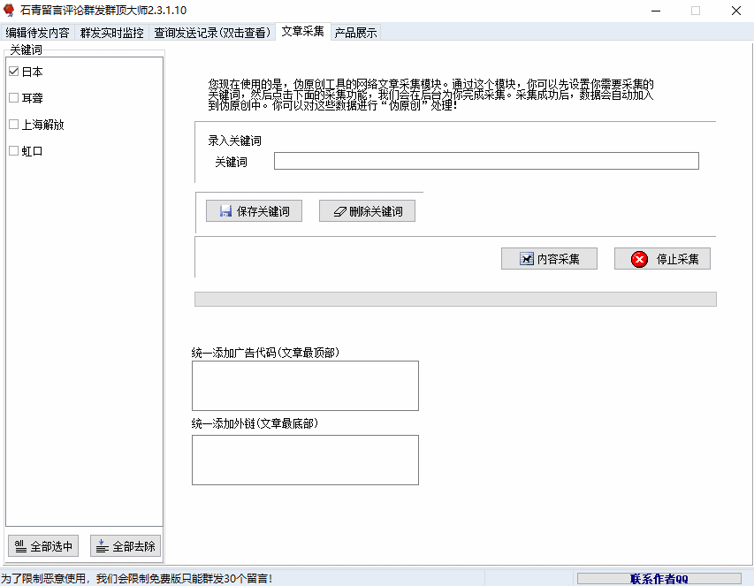
Task: Click inside the 关键词 input field
Action: (485, 160)
